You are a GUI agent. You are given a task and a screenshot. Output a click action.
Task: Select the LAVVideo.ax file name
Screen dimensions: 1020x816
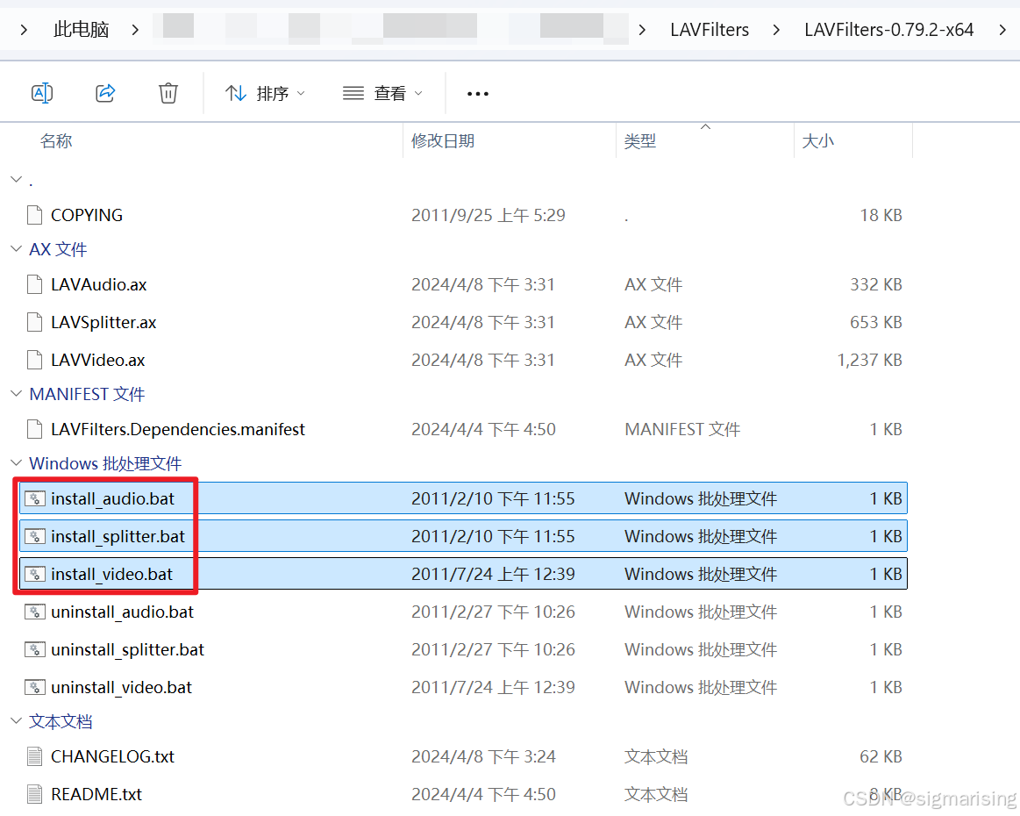[x=97, y=360]
